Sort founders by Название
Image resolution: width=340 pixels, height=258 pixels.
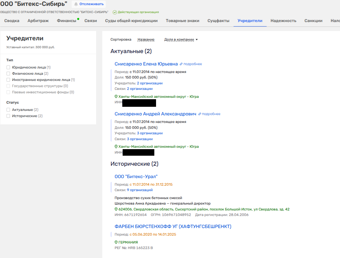tap(146, 40)
